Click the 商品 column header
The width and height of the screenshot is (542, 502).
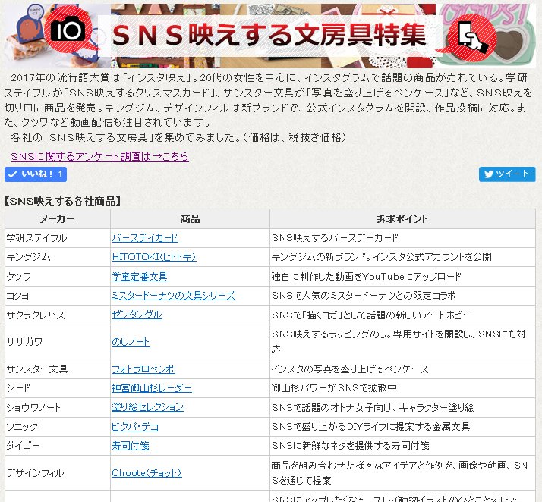click(x=190, y=219)
